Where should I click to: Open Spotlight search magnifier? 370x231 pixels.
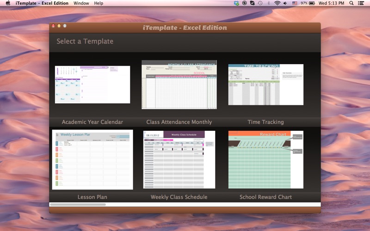pyautogui.click(x=351, y=3)
